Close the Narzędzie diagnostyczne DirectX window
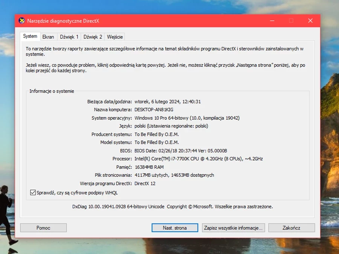 pyautogui.click(x=310, y=21)
